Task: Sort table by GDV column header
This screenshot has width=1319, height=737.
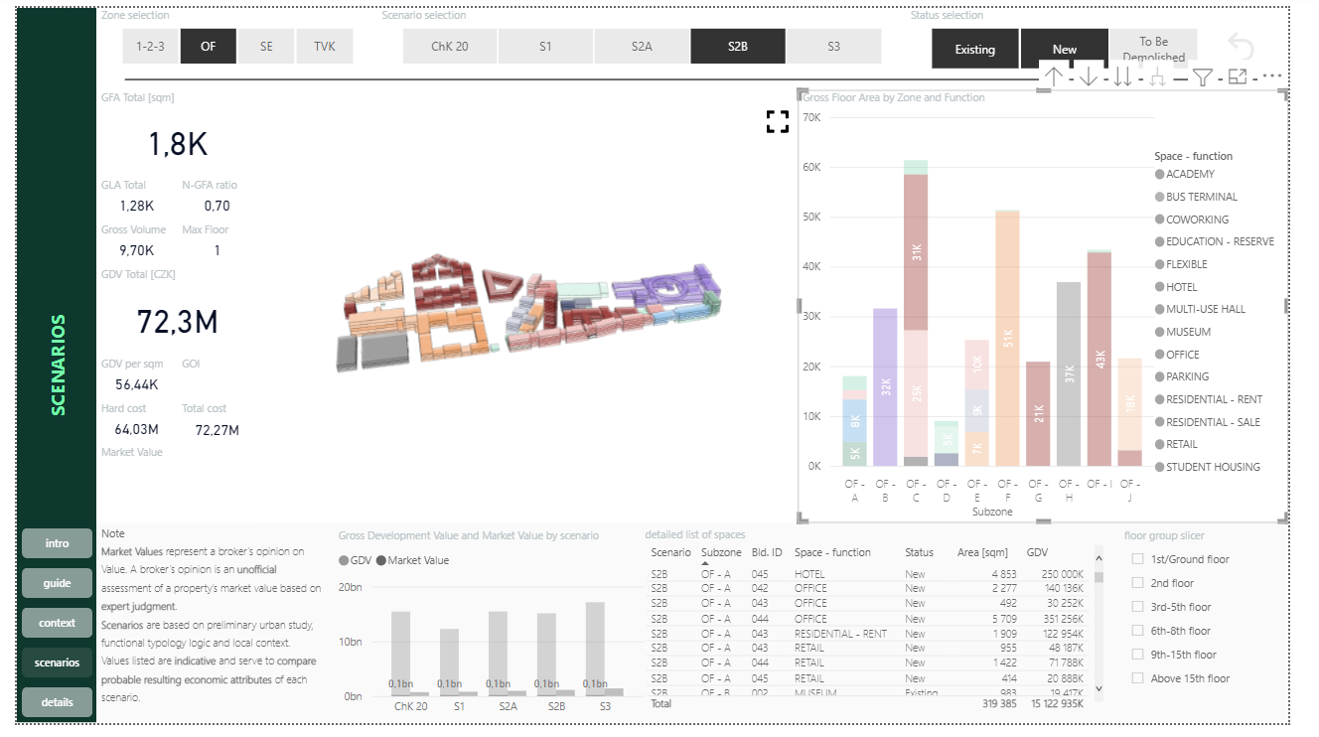Action: click(x=1037, y=552)
